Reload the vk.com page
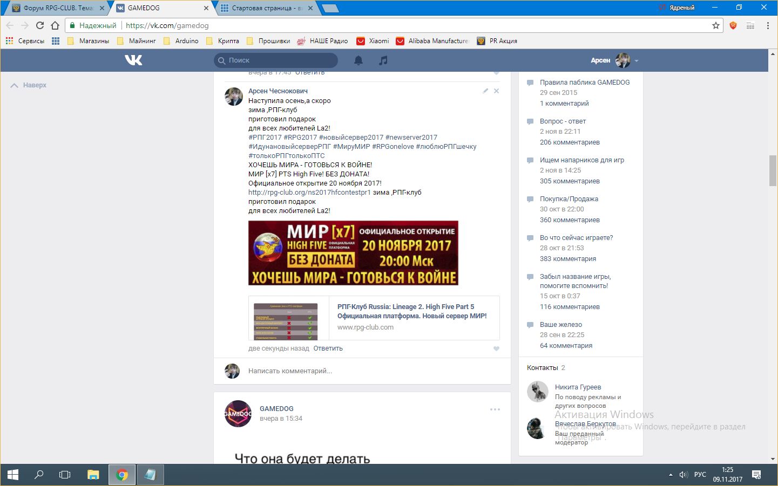Viewport: 778px width, 486px height. pos(40,25)
